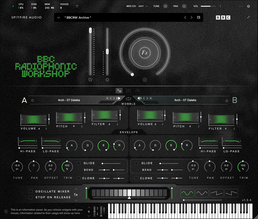Open the settings gear
Viewport: 258px width, 219px height.
248,6
